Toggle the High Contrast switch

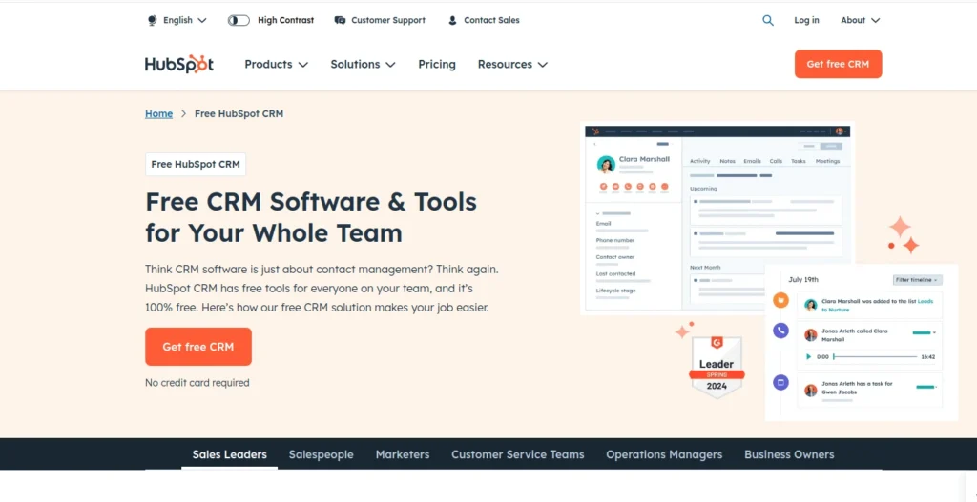click(239, 20)
